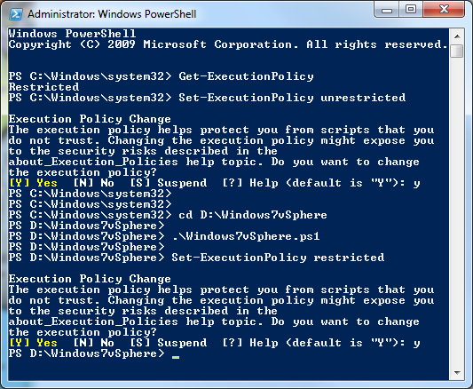Click the Get-ExecutionPolicy command text

(x=246, y=76)
